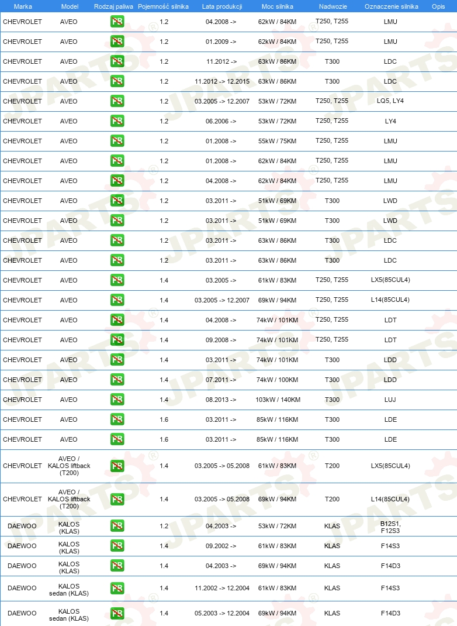
Task: Click the B12S1, F12S3 engine code cell
Action: pyautogui.click(x=390, y=527)
